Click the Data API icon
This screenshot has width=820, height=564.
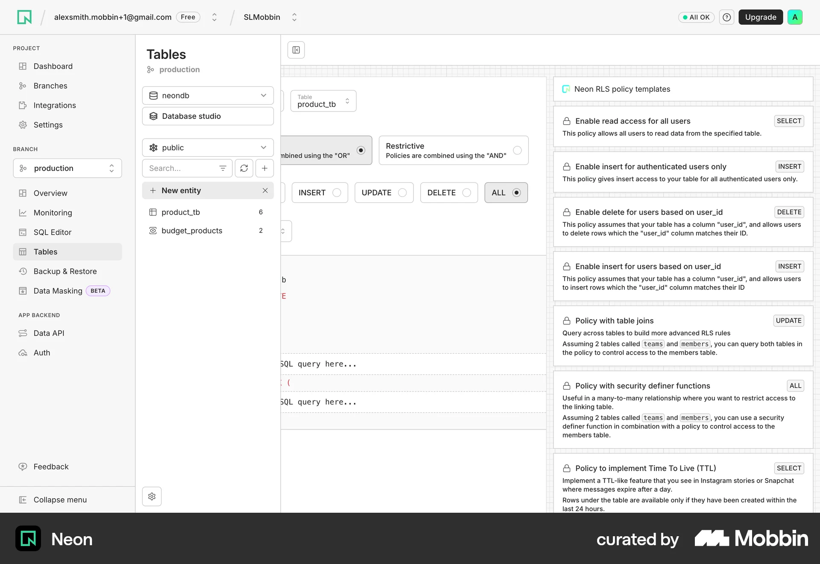23,333
